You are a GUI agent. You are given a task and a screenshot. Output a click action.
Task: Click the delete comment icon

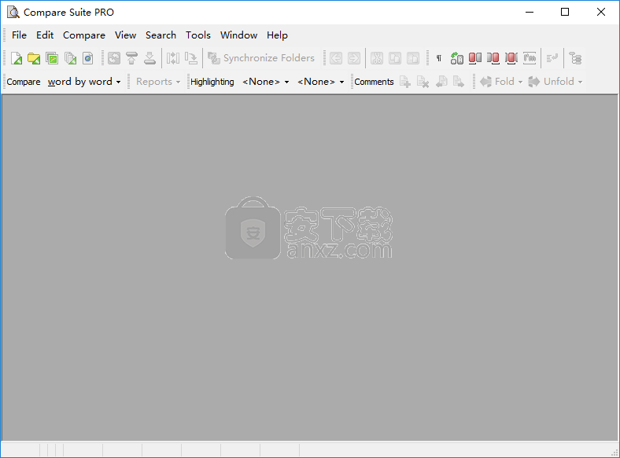coord(423,82)
